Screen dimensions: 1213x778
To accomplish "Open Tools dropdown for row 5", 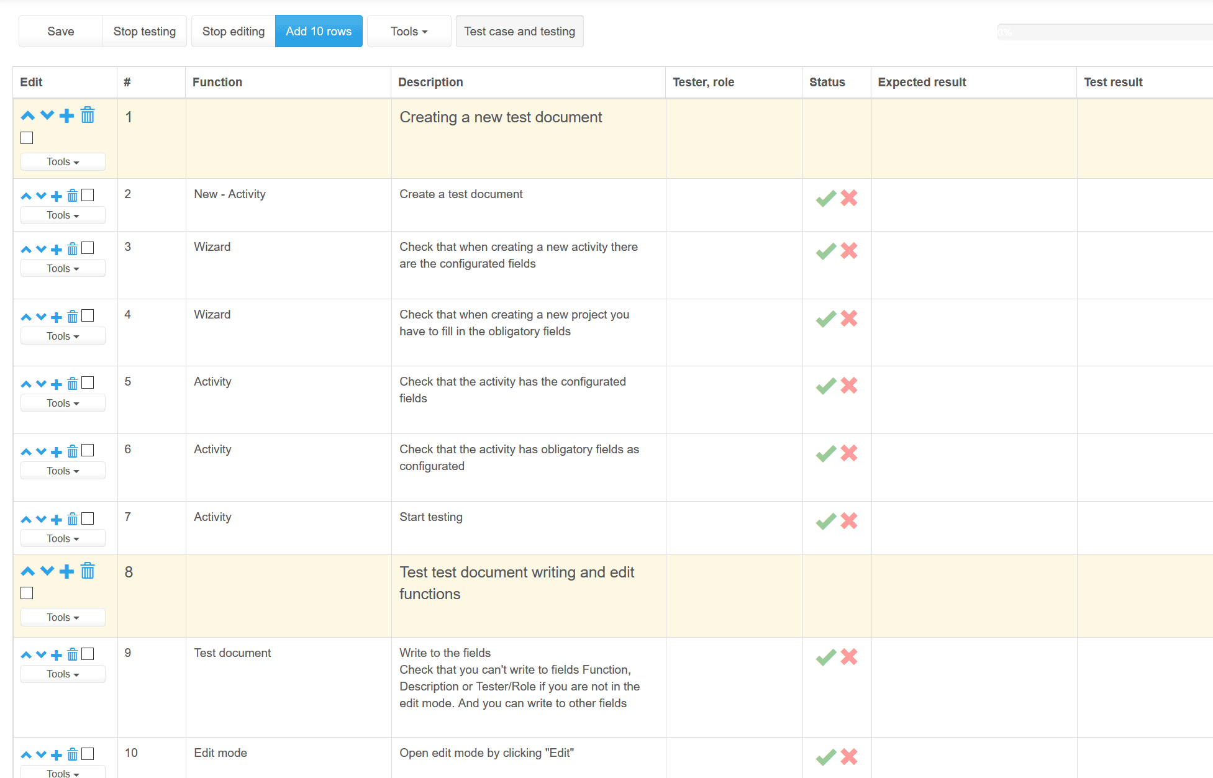I will click(63, 403).
